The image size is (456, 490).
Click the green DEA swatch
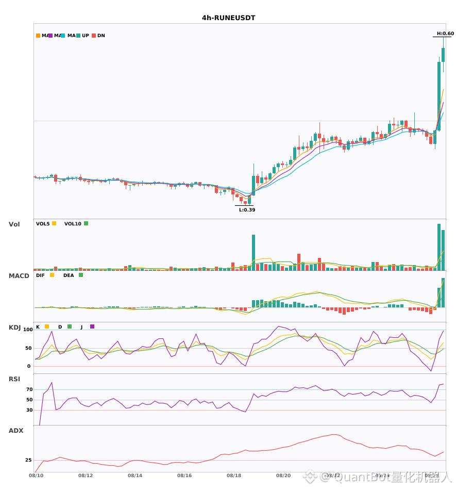pyautogui.click(x=81, y=275)
